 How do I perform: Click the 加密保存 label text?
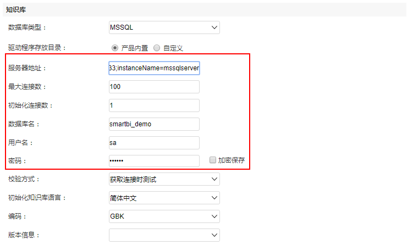(232, 160)
